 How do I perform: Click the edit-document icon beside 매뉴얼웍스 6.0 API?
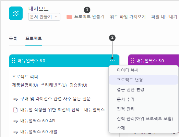tap(16, 121)
